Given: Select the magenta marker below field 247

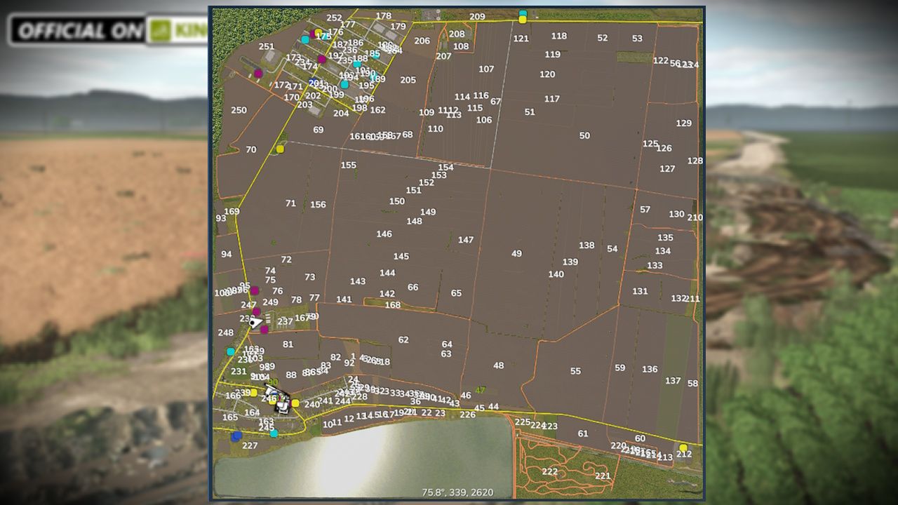Looking at the screenshot, I should (257, 311).
